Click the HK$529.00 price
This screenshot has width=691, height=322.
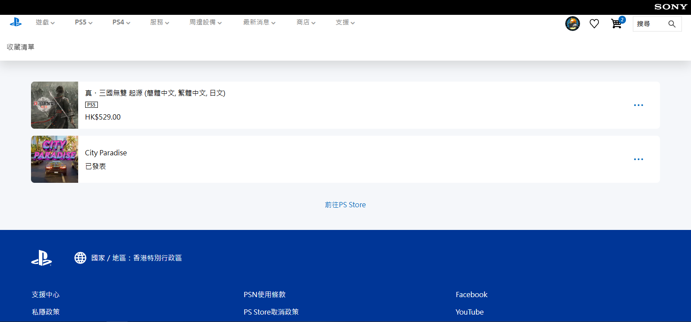point(103,117)
